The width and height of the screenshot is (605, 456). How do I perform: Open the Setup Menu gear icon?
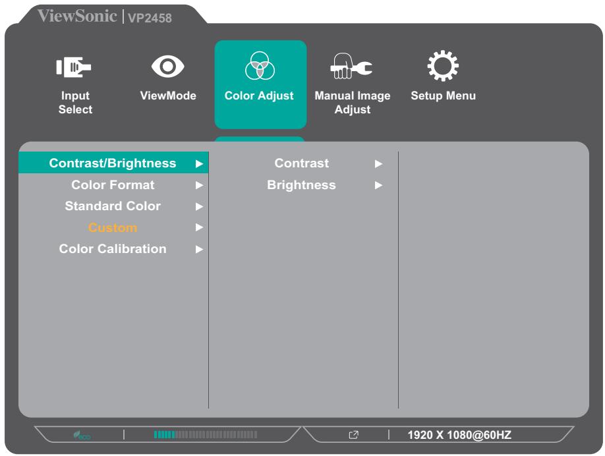coord(443,66)
